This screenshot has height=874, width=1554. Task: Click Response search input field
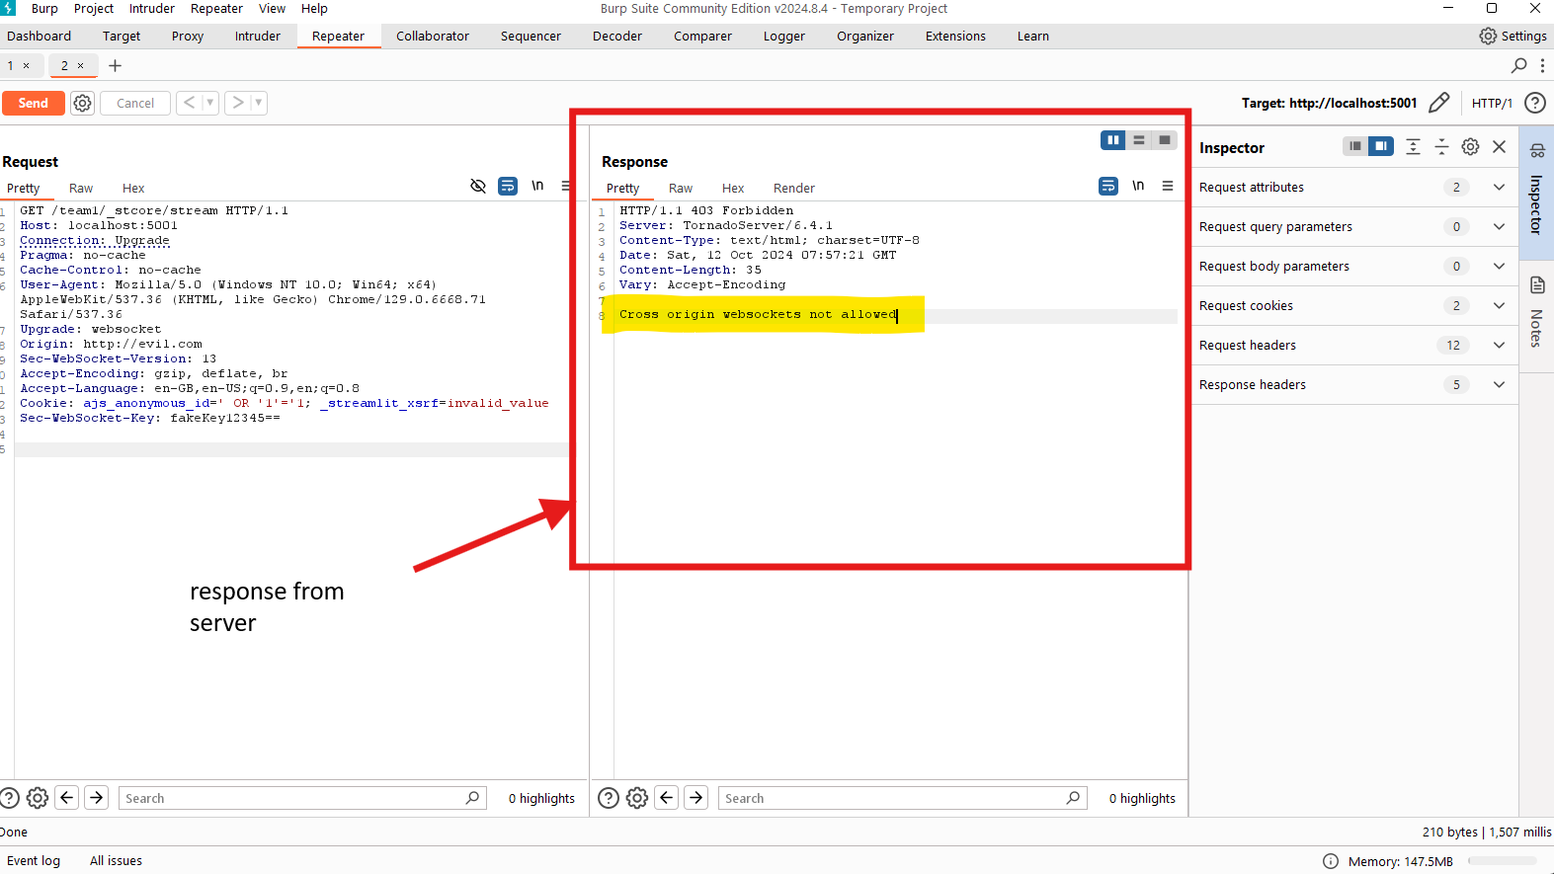pyautogui.click(x=902, y=798)
